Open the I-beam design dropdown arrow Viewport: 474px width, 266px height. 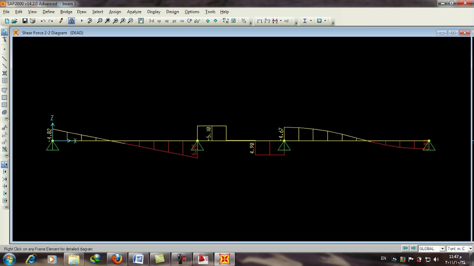click(x=311, y=21)
